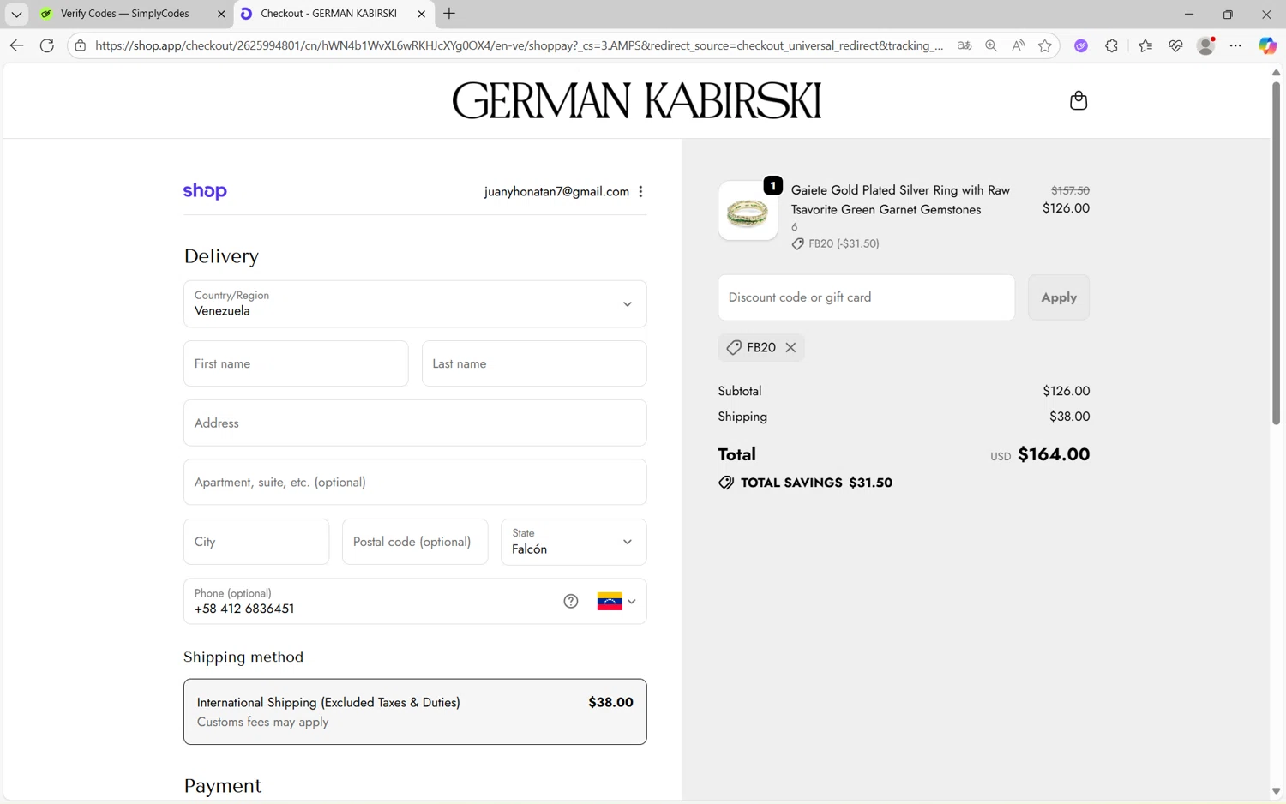Open the State dropdown showing Falcón
This screenshot has width=1286, height=804.
coord(574,542)
